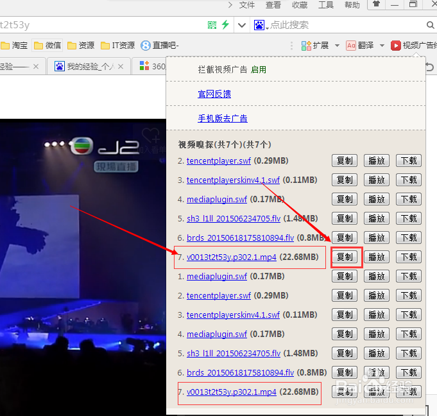This screenshot has height=416, width=437.
Task: Expand the address bar history chevron
Action: [242, 26]
